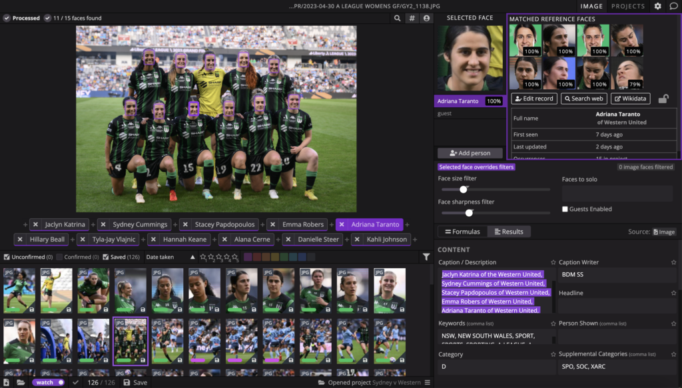
Task: Open settings via the gear icon
Action: coord(657,6)
